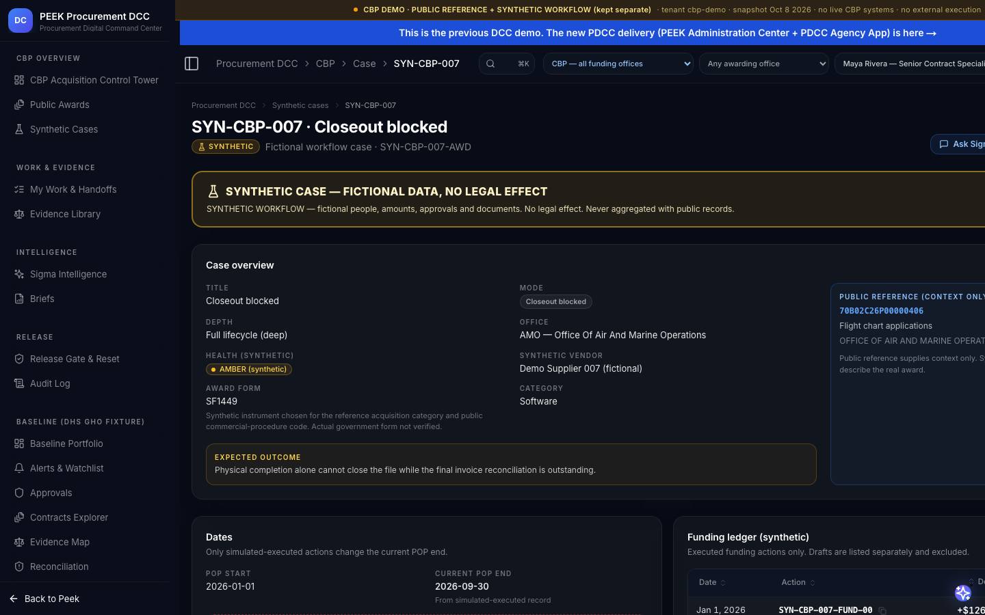985x615 pixels.
Task: Click the Ask Sigma button
Action: [958, 144]
